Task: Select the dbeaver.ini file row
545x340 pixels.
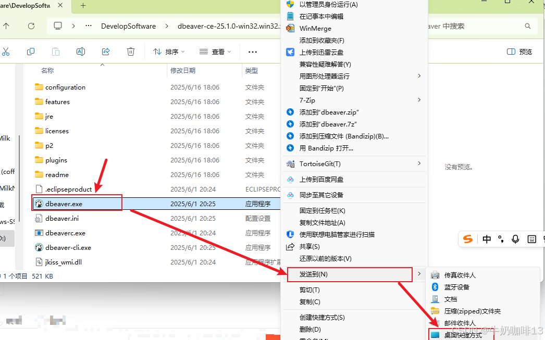Action: pos(156,219)
